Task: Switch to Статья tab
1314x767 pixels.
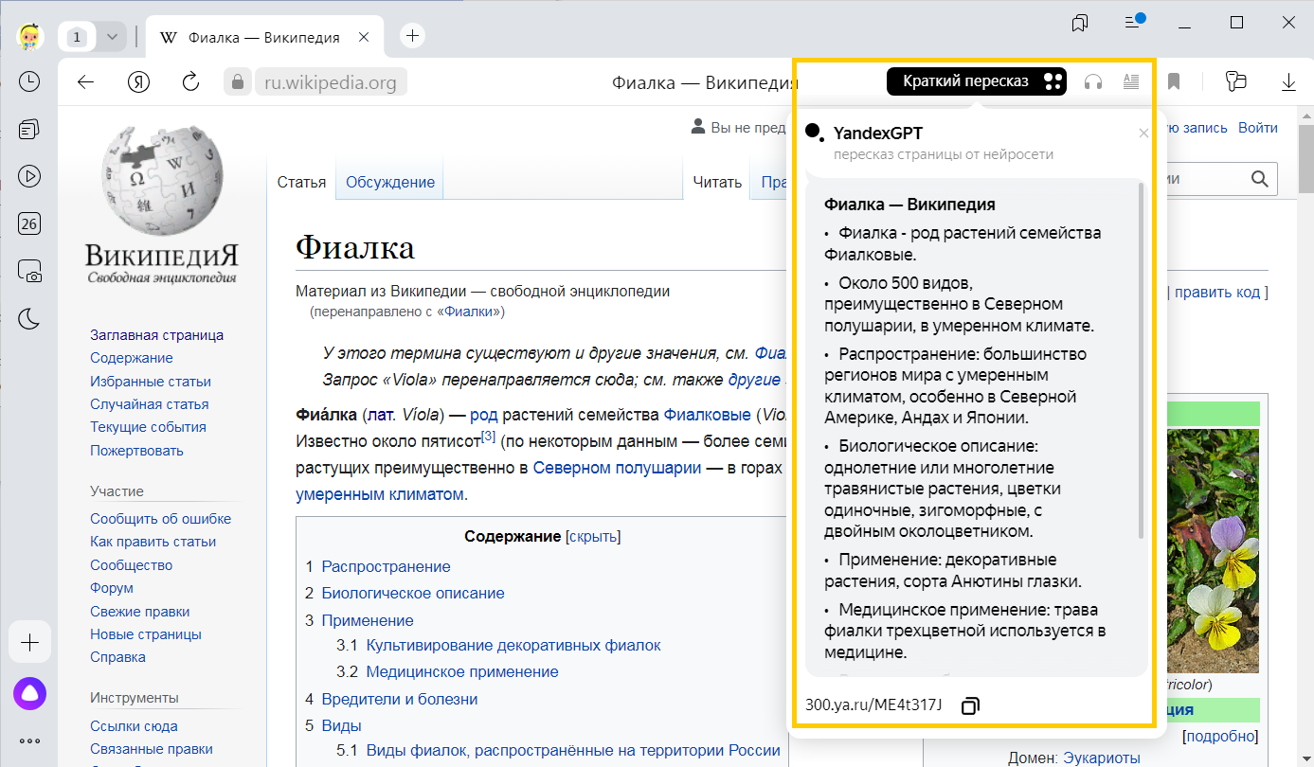Action: pyautogui.click(x=301, y=182)
